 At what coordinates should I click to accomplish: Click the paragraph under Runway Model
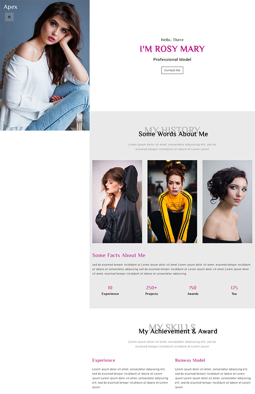pos(213,378)
